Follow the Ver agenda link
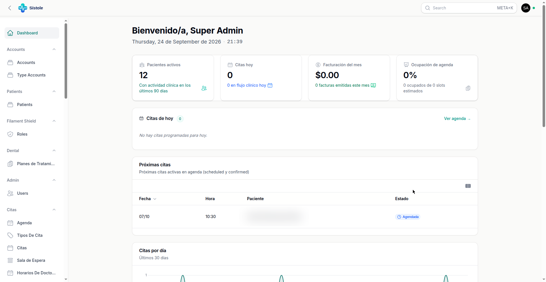This screenshot has height=282, width=546. (457, 119)
